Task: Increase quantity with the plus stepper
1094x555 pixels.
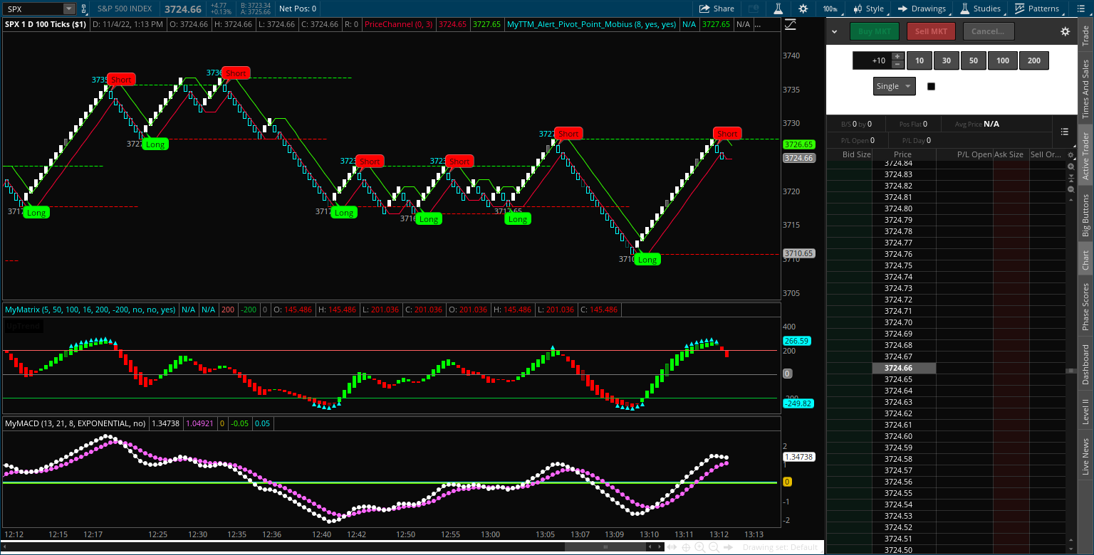Action: pos(897,56)
